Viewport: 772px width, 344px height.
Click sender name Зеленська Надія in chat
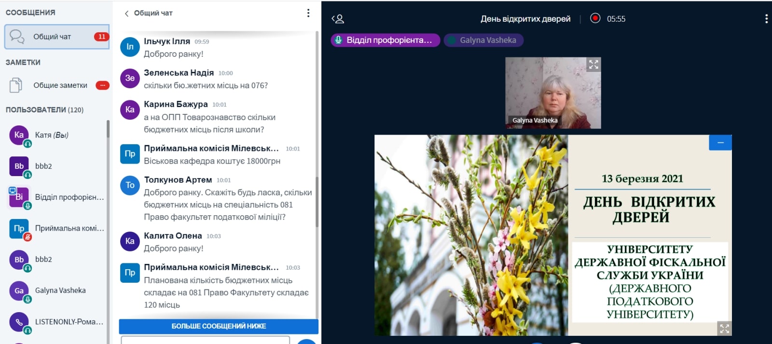(179, 73)
